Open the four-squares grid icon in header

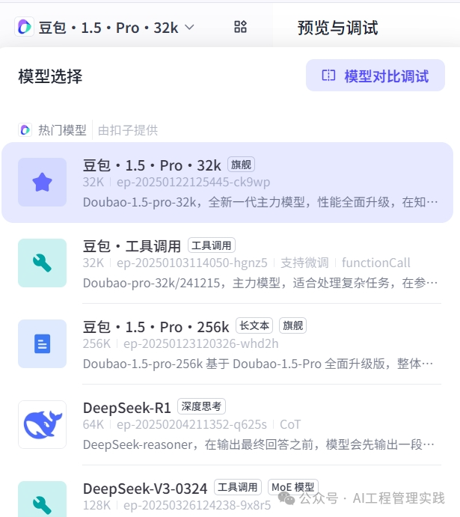point(240,28)
